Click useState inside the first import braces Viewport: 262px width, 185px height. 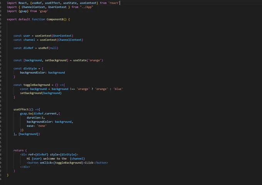[70, 3]
